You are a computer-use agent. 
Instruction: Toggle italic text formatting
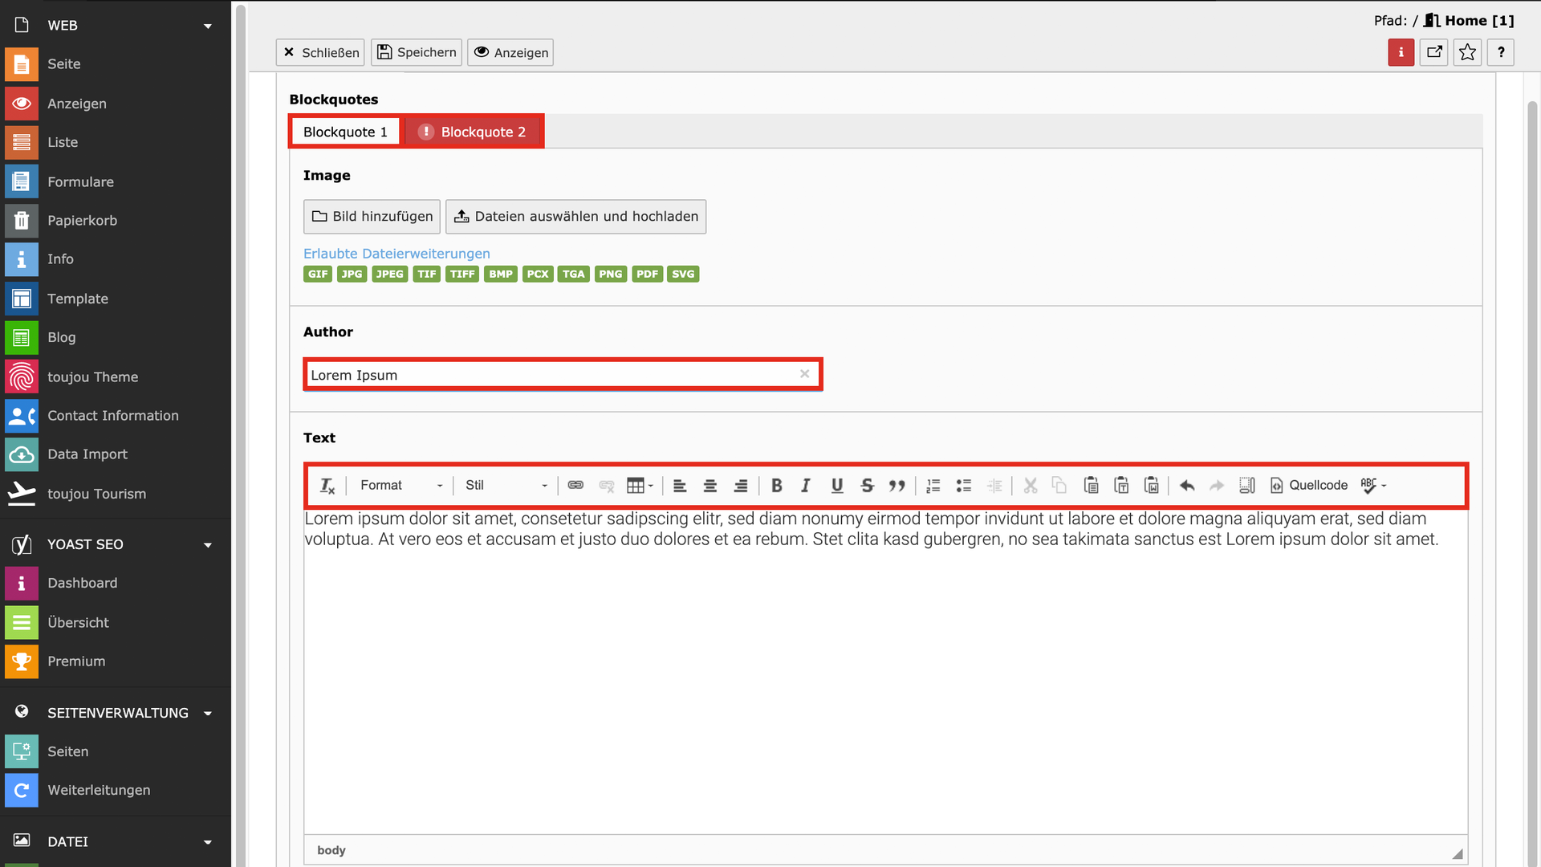coord(806,486)
